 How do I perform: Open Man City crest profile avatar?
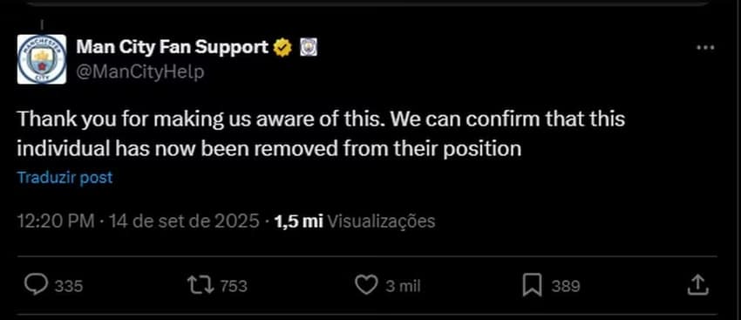click(x=42, y=59)
